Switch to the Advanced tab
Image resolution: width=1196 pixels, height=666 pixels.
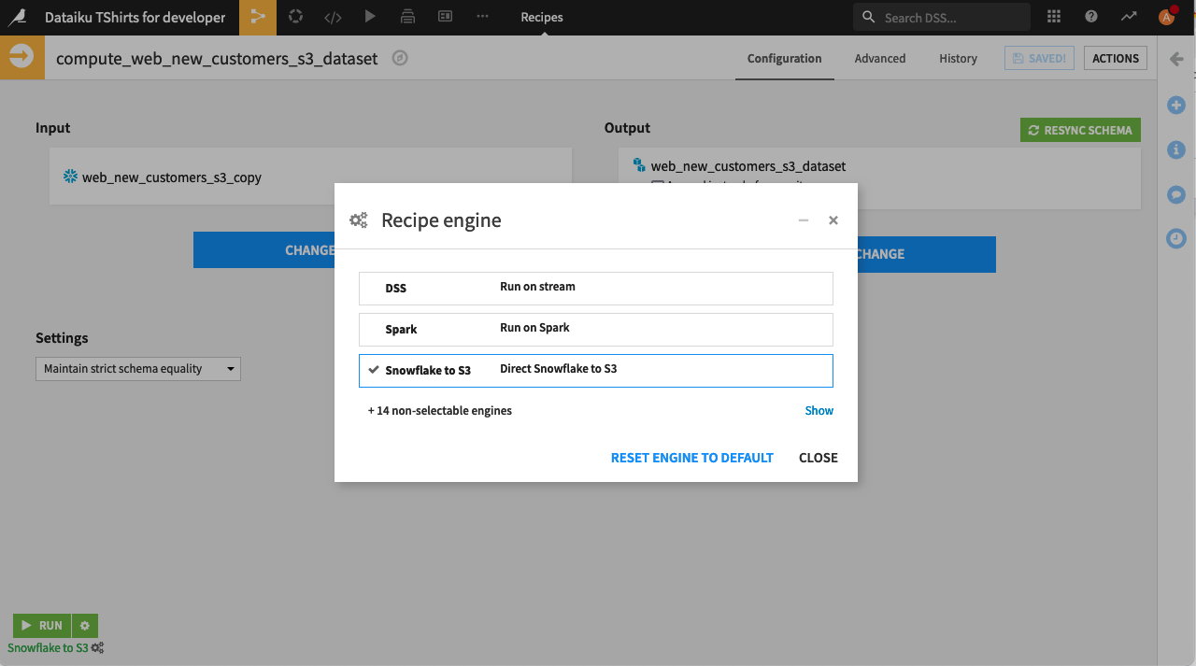coord(879,58)
